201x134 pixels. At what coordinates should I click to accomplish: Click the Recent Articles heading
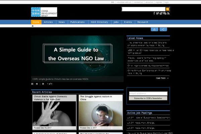pos(42,92)
